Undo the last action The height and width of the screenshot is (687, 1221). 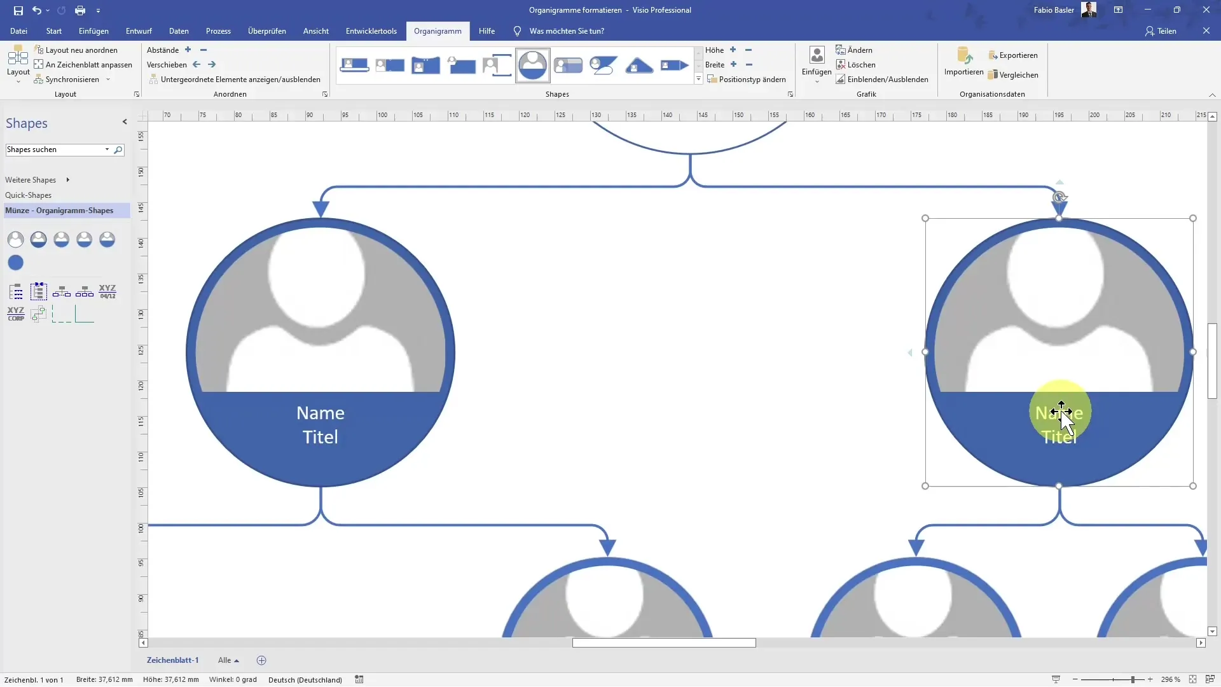coord(37,10)
